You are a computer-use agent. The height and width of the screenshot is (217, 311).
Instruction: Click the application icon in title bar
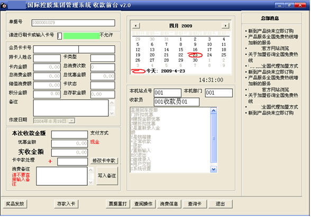point(4,5)
